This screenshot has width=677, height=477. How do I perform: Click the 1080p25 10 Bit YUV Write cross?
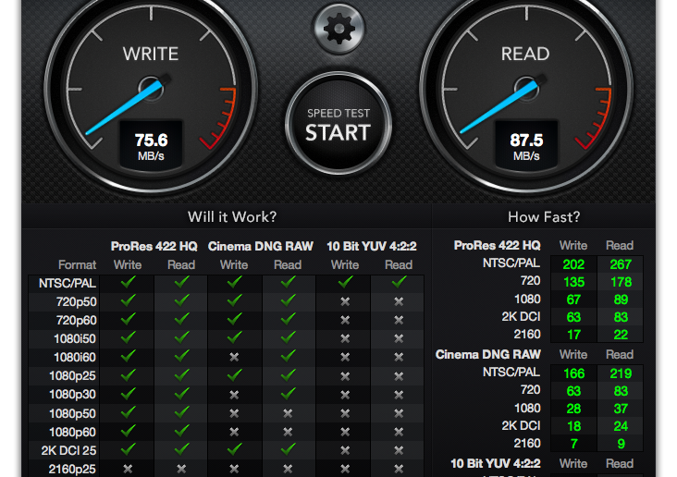point(345,376)
